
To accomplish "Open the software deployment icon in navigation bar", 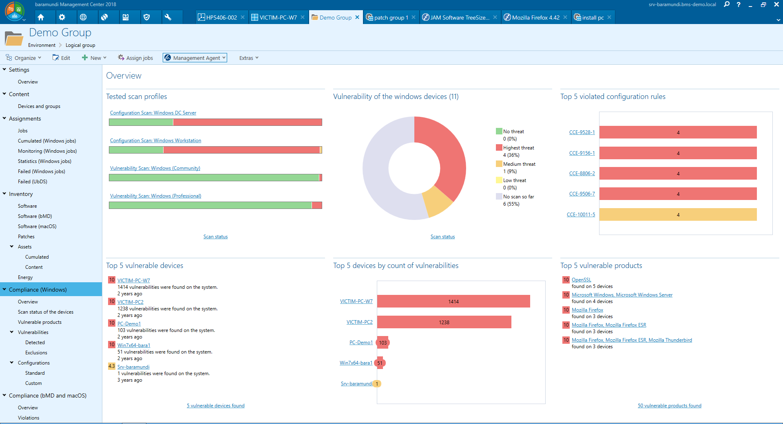I will coord(126,17).
